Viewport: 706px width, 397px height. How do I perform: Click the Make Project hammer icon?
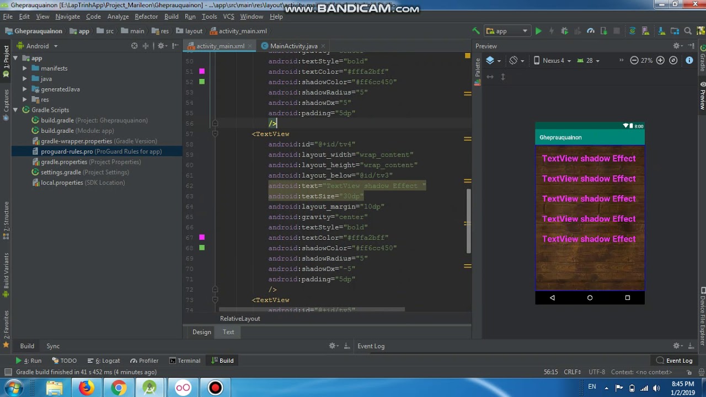476,31
